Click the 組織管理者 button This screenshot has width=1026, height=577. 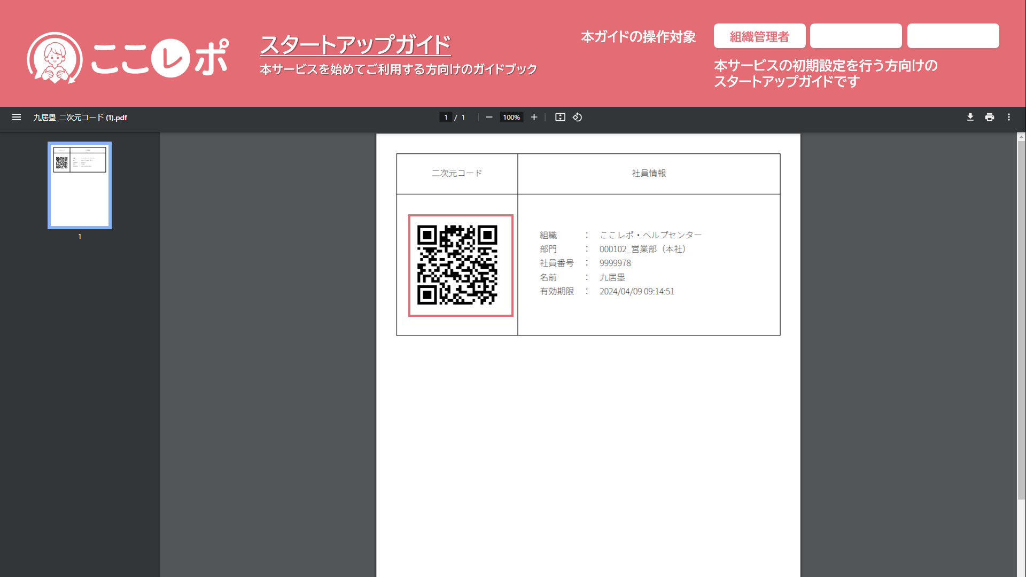pyautogui.click(x=759, y=36)
